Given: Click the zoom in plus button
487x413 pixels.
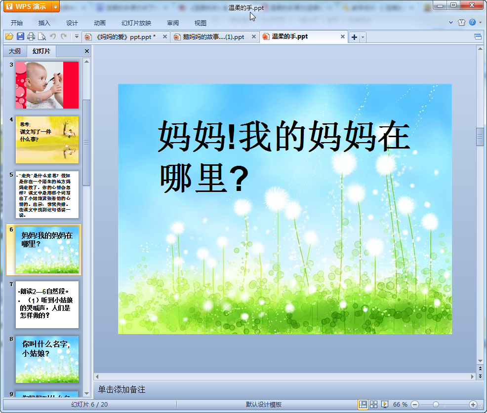Looking at the screenshot, I should [x=473, y=405].
